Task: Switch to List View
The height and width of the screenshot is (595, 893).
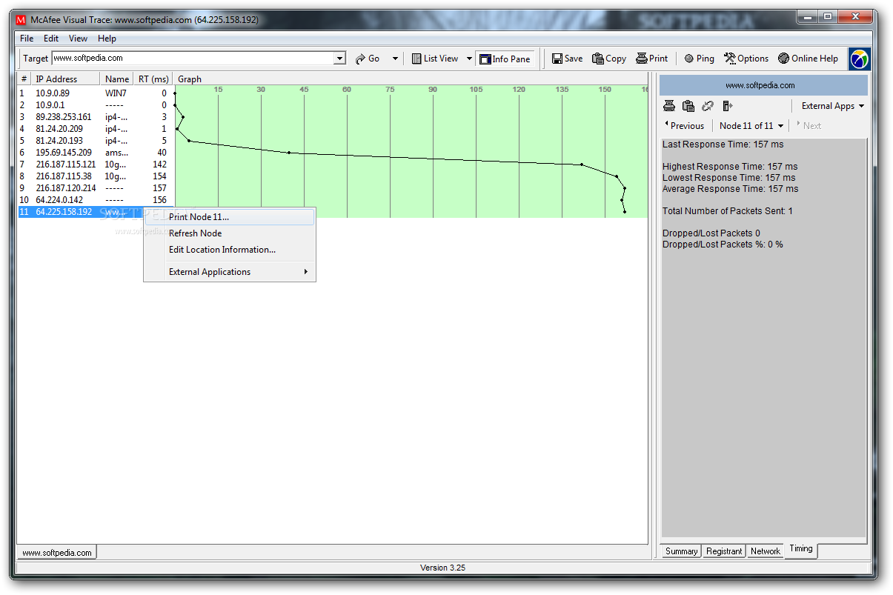Action: (x=435, y=59)
